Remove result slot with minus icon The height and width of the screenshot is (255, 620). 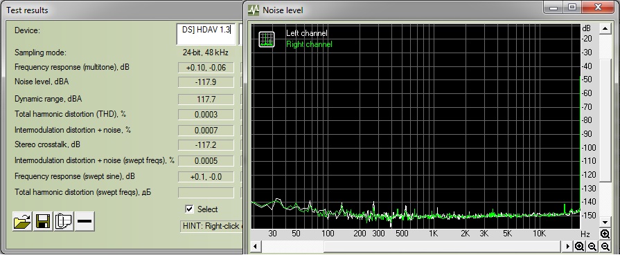[85, 221]
